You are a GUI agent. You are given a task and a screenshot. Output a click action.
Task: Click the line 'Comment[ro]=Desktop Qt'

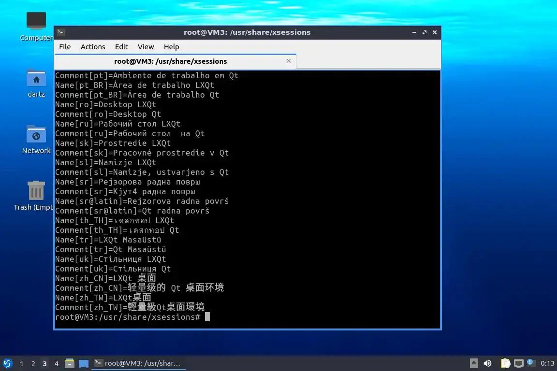click(108, 114)
